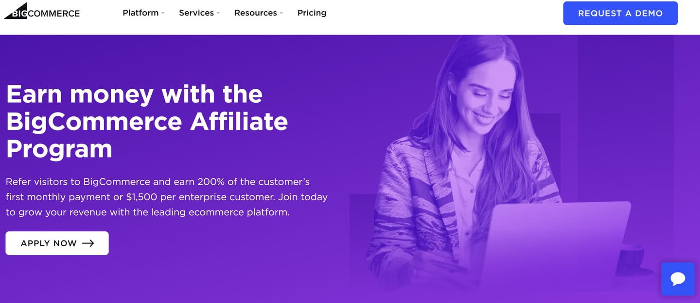Image resolution: width=700 pixels, height=303 pixels.
Task: Expand the Resources dropdown caret
Action: [x=281, y=13]
